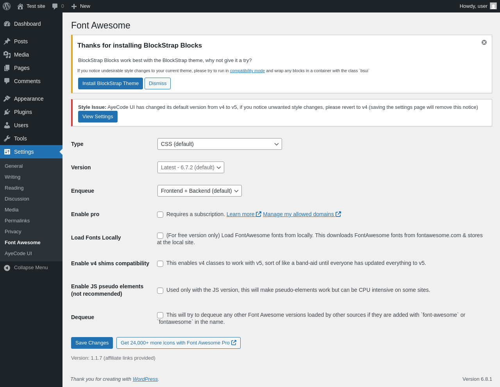
Task: Open AyeCode UI settings submenu
Action: tap(18, 254)
